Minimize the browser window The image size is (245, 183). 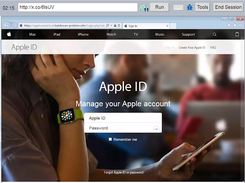(x=225, y=19)
